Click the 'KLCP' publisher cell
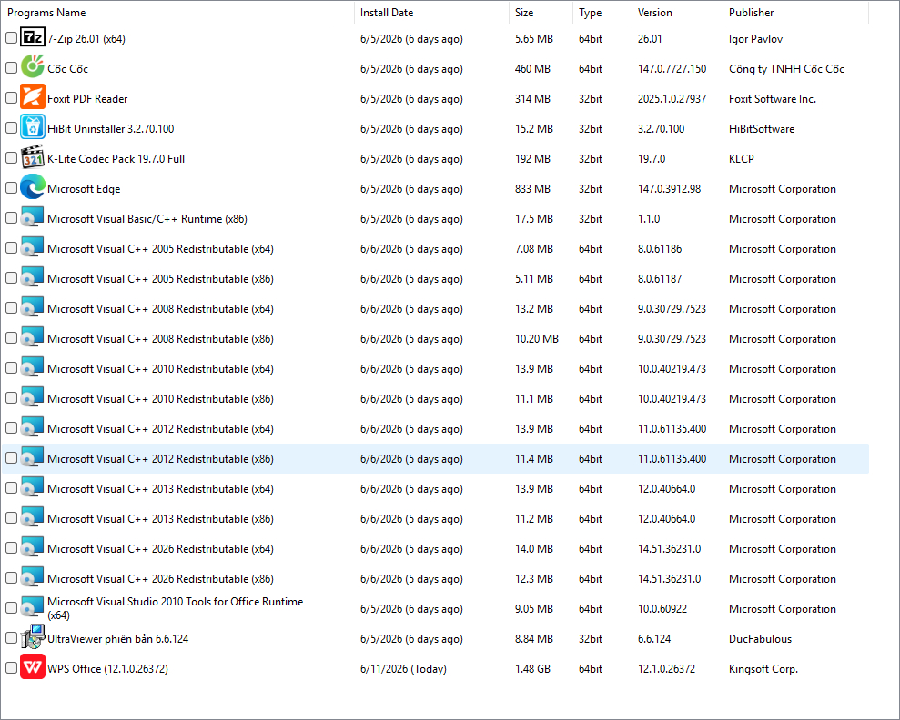The image size is (900, 720). point(741,159)
